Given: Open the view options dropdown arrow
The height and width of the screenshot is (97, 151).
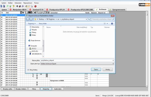Looking at the screenshot, I should pyautogui.click(x=107, y=24).
